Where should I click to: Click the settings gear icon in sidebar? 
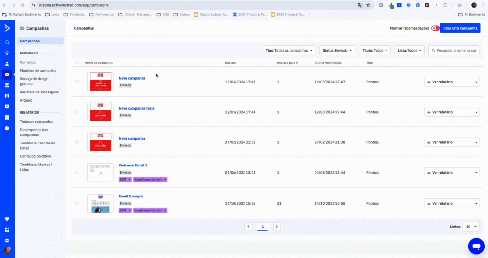pos(7,240)
